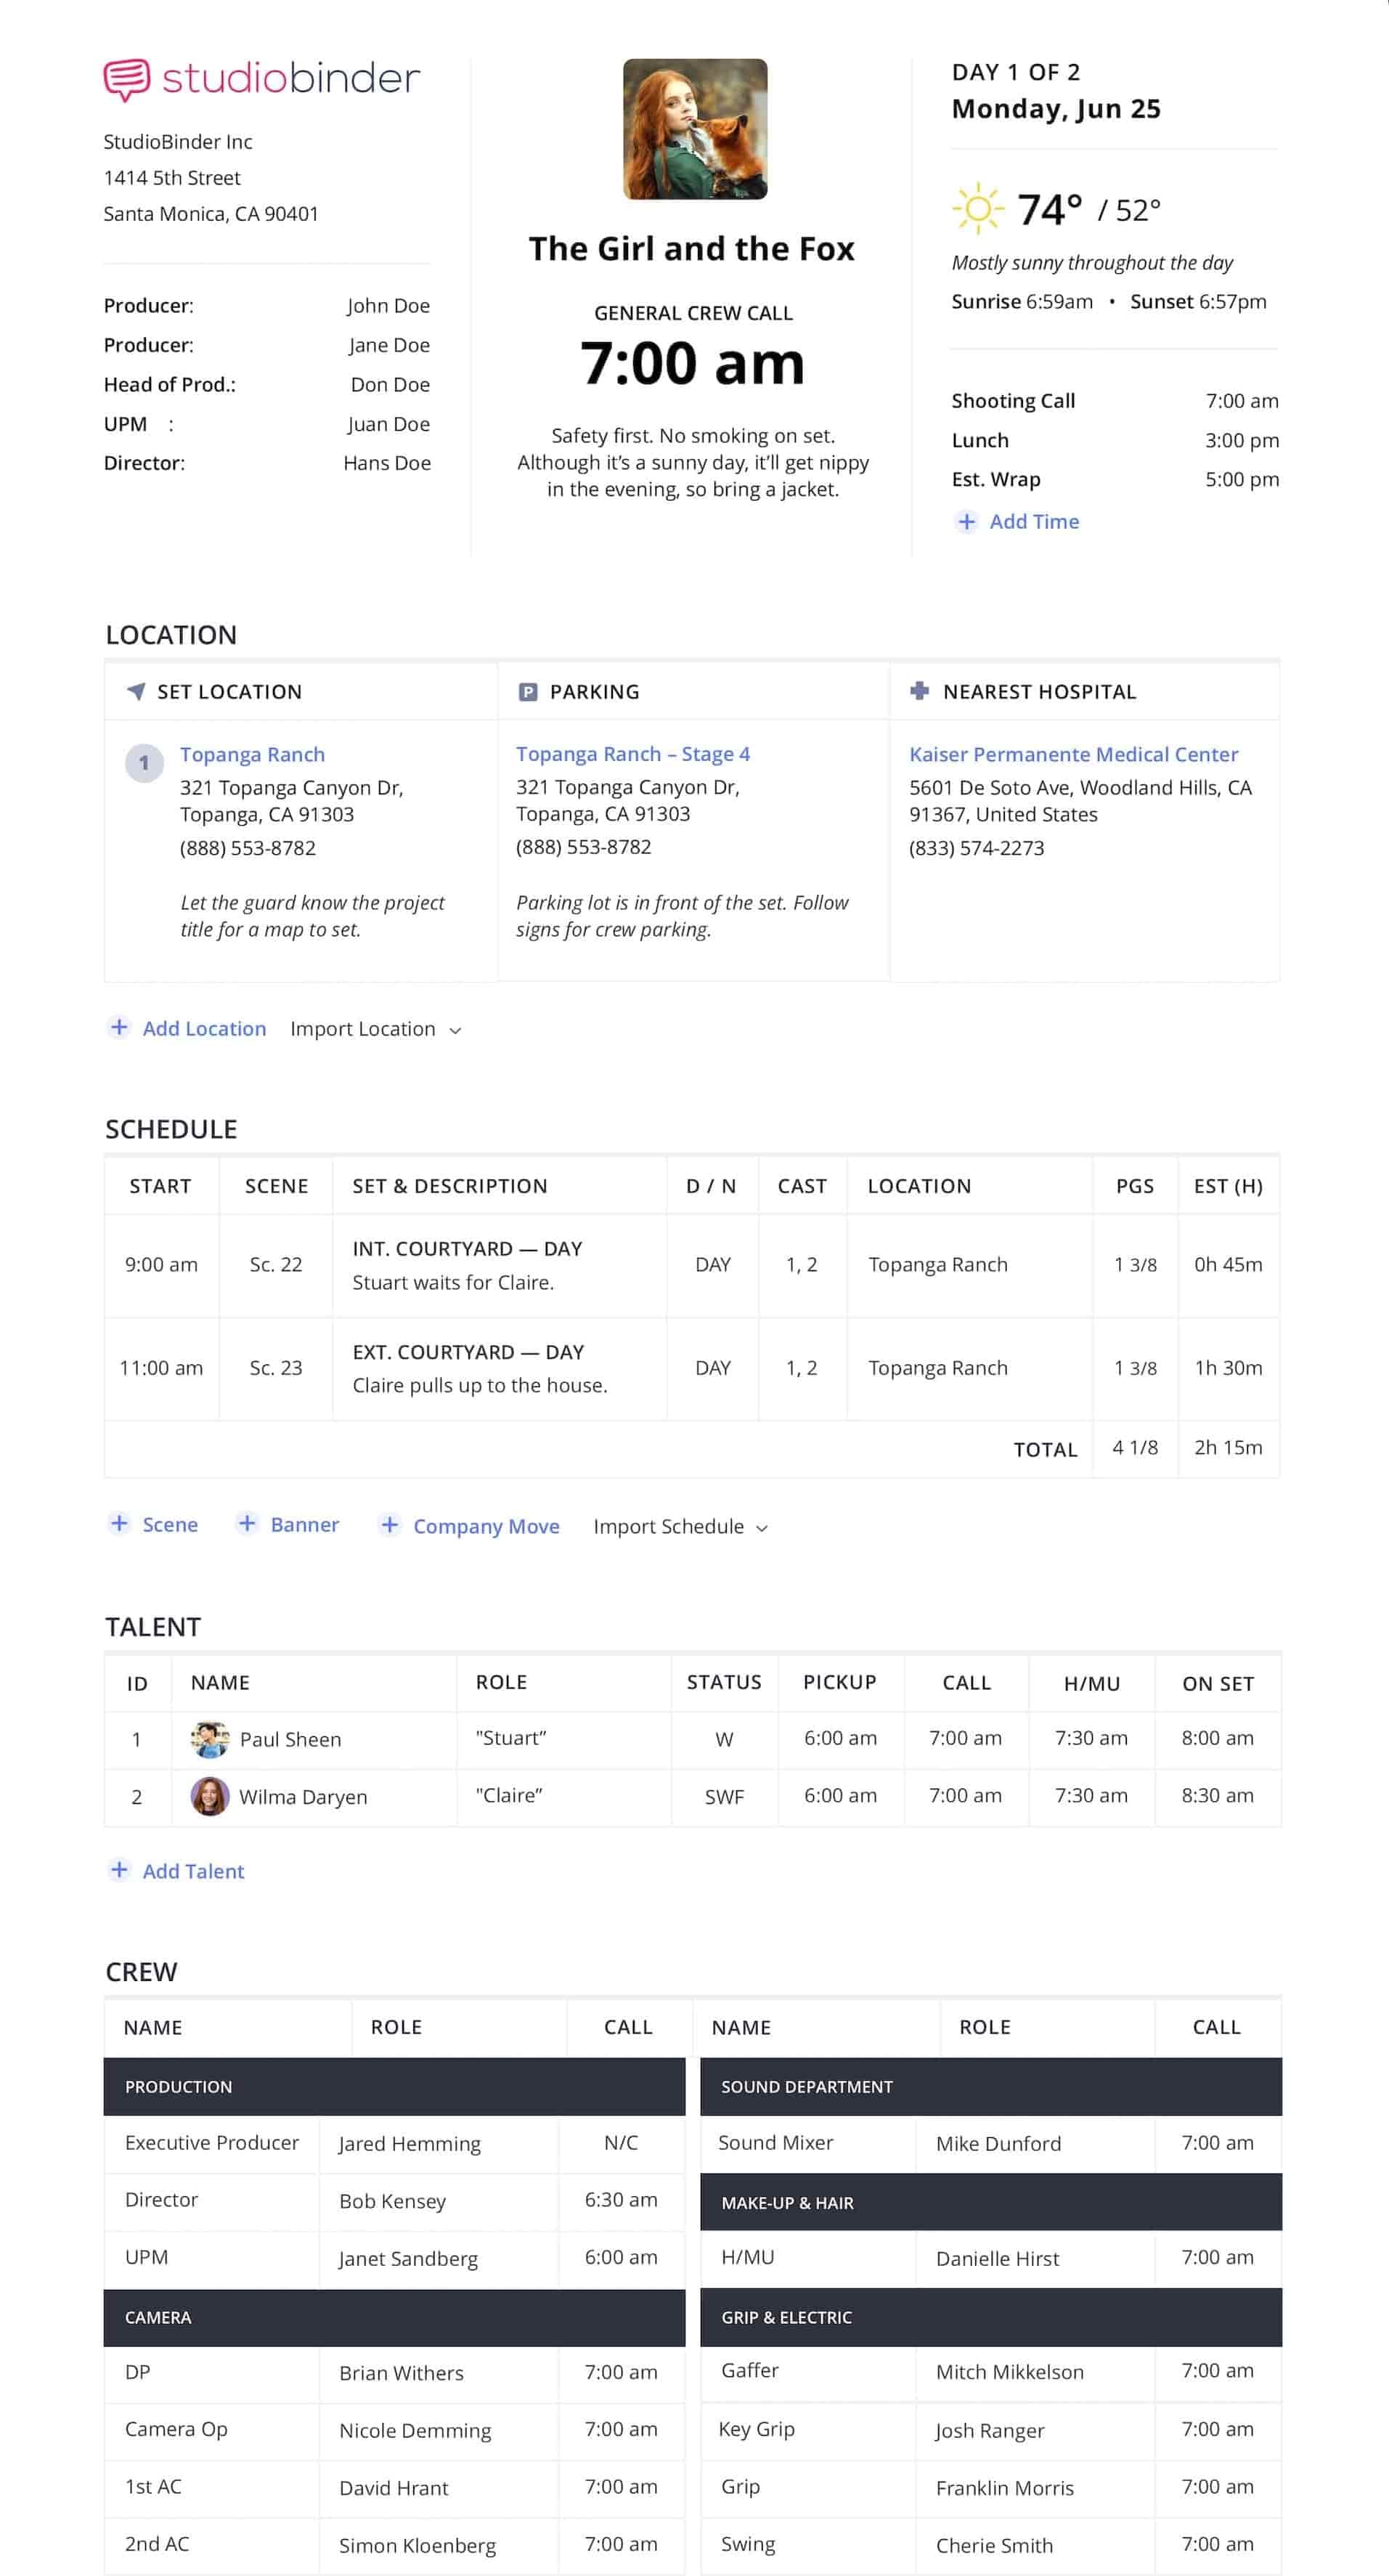Click the sunny weather icon
The image size is (1389, 2576).
[x=978, y=208]
